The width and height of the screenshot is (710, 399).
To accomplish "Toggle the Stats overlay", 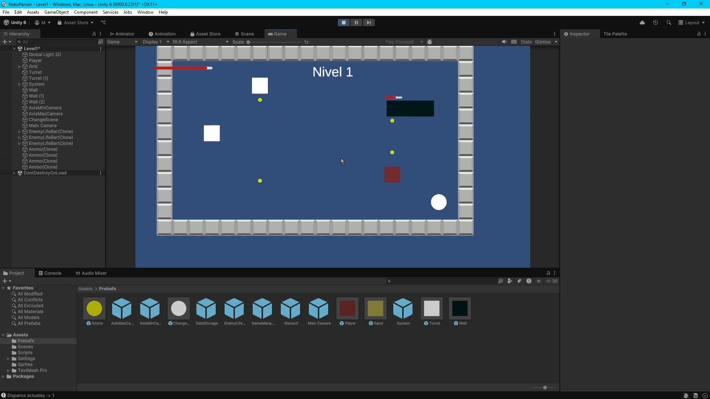I will point(526,42).
